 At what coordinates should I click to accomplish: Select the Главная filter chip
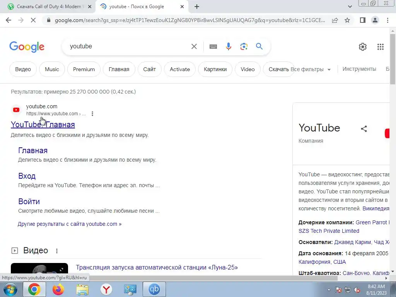(119, 69)
